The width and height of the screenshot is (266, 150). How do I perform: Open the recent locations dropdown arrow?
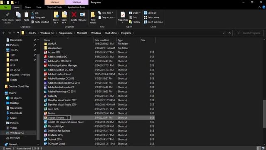pyautogui.click(x=14, y=33)
